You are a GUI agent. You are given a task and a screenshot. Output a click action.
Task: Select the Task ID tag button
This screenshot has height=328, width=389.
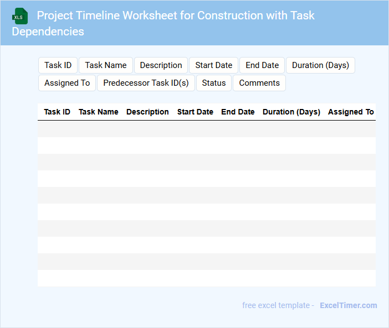click(x=58, y=65)
